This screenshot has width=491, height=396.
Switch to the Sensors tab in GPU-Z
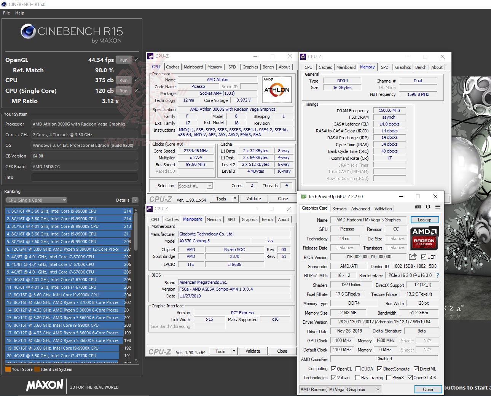[339, 209]
